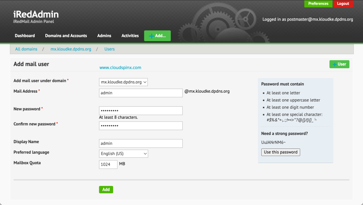Open the Dashboard menu item
This screenshot has width=363, height=205.
coord(25,36)
